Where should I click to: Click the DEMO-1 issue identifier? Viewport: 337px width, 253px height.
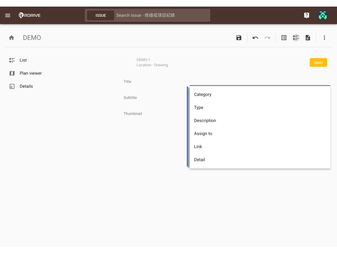click(x=143, y=60)
